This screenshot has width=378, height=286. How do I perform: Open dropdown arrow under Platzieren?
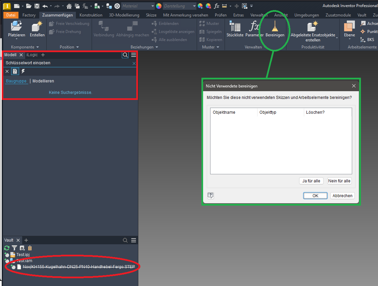tap(17, 39)
